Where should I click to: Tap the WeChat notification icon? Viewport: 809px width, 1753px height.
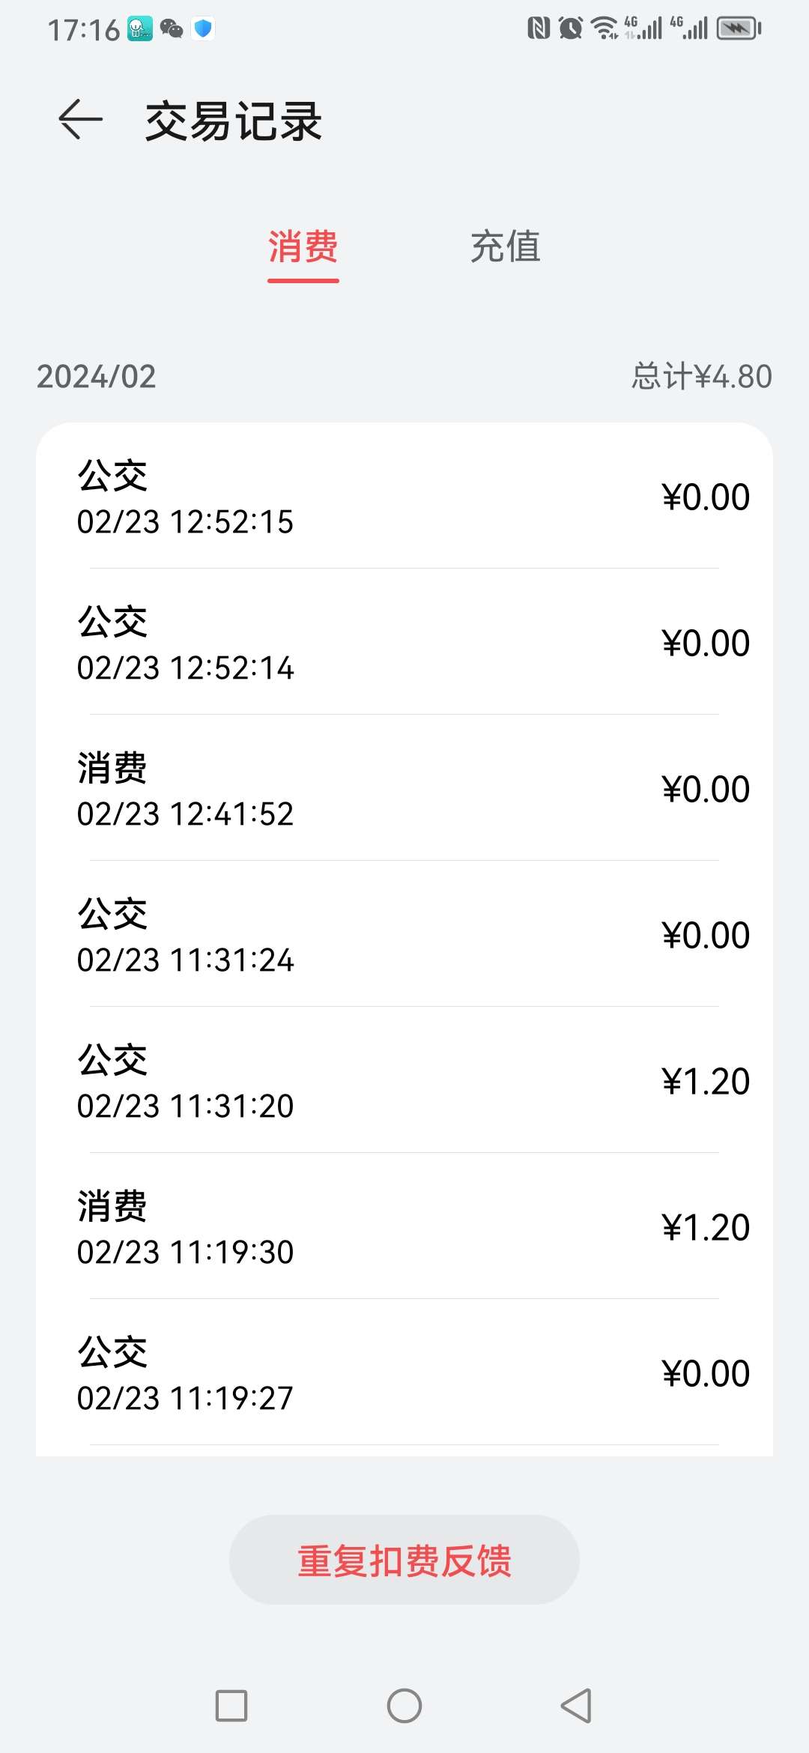[172, 29]
